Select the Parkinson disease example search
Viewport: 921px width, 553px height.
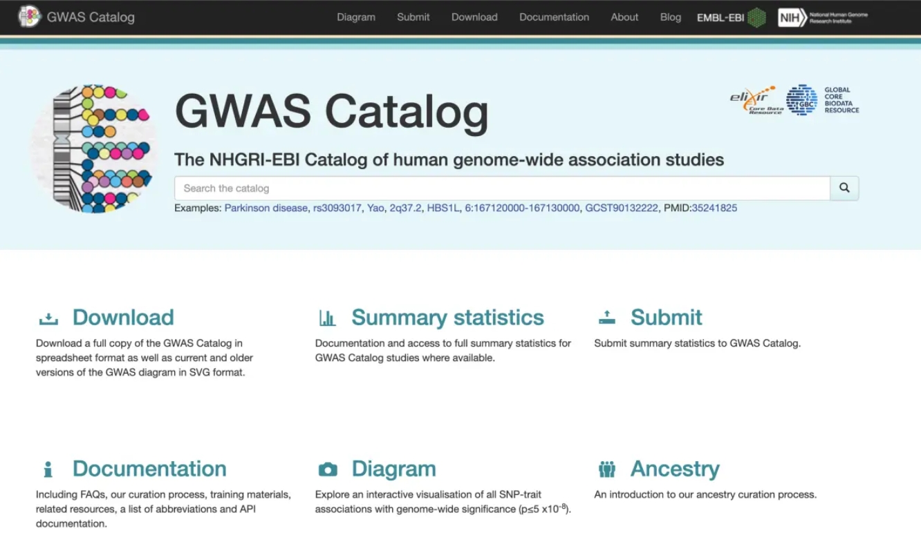(266, 208)
